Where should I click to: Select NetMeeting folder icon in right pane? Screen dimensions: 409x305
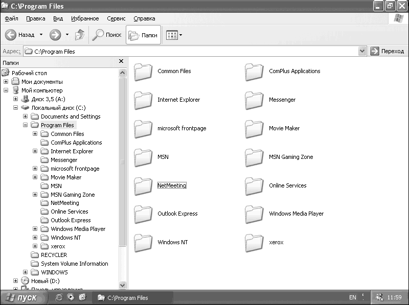143,186
